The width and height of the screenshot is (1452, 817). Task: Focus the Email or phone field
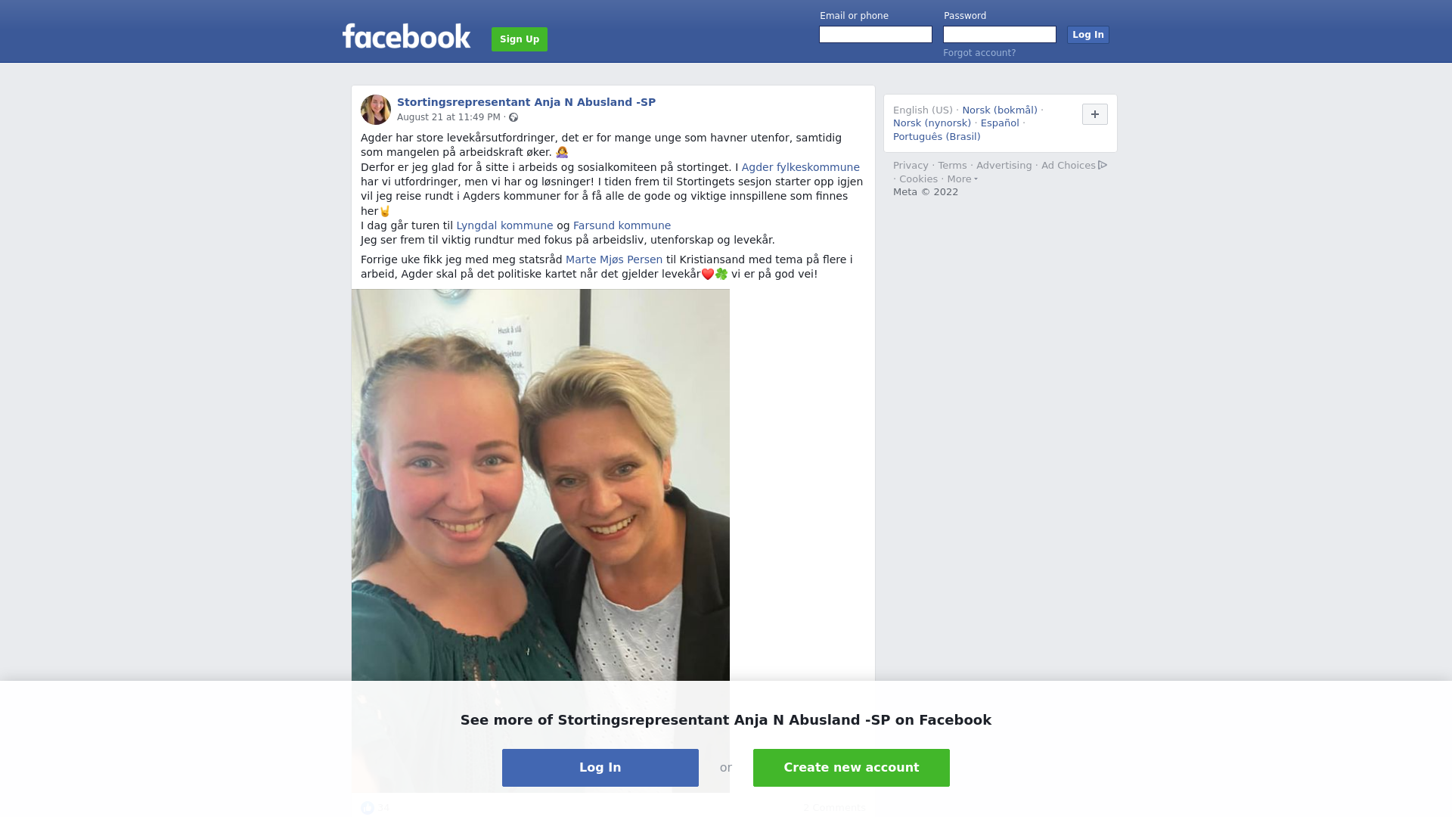click(876, 35)
